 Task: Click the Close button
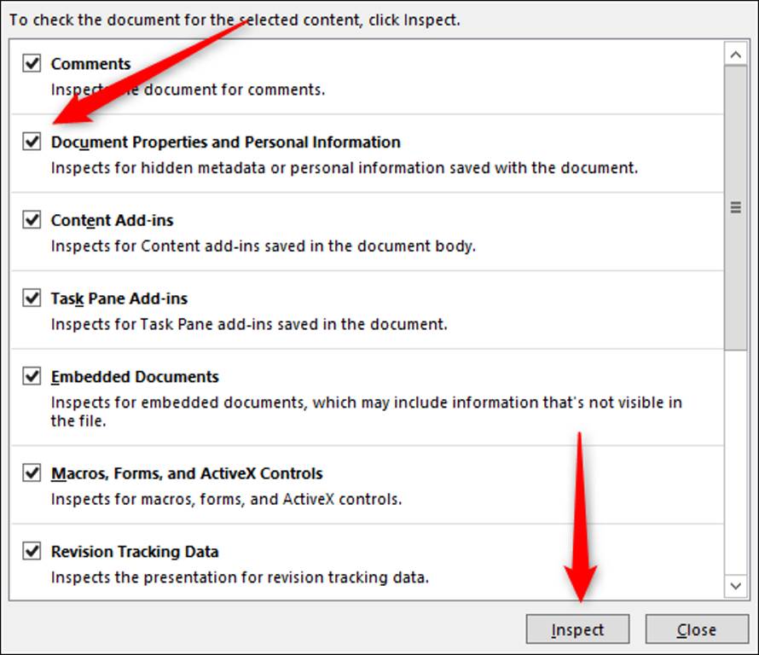[x=697, y=629]
